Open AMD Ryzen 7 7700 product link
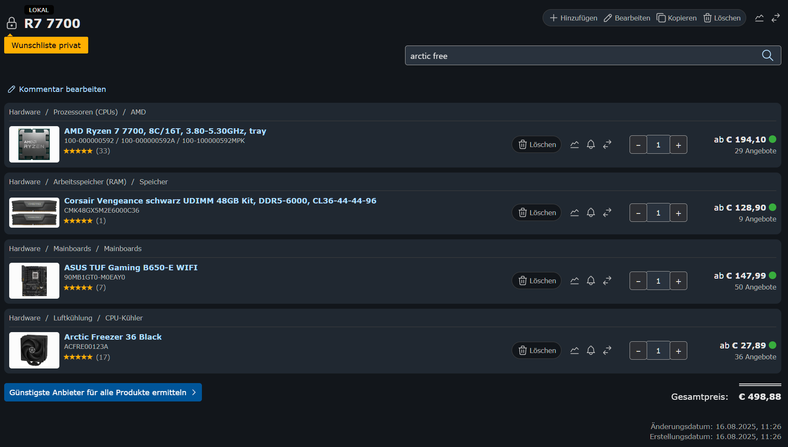 [165, 131]
